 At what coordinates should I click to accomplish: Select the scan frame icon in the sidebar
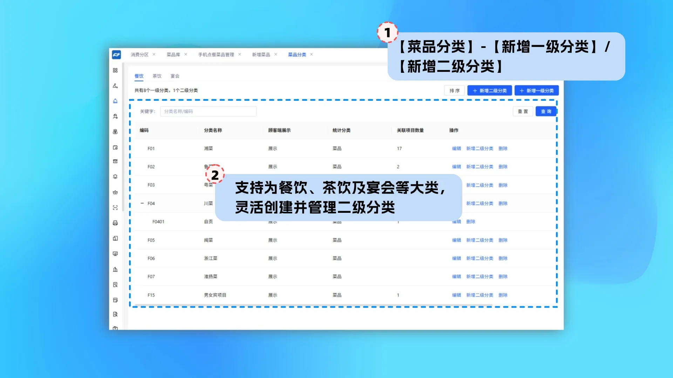coord(116,207)
